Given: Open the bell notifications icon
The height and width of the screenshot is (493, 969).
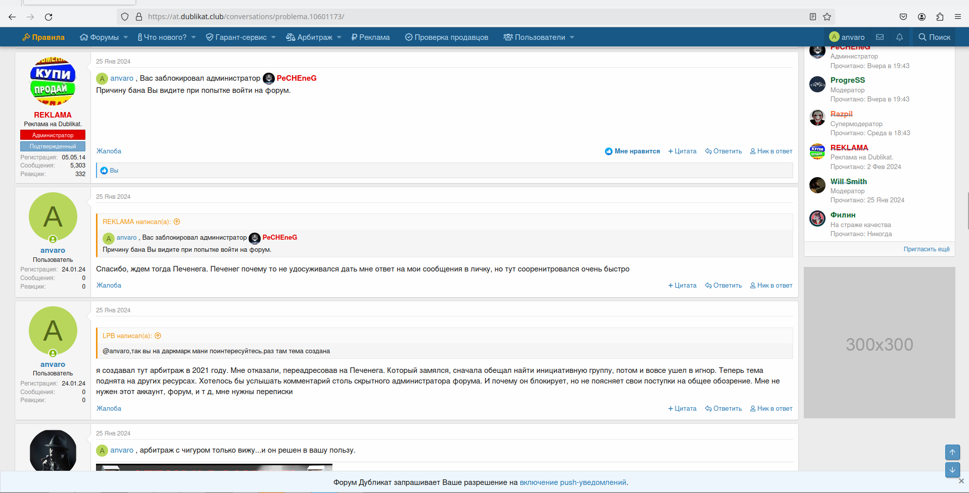Looking at the screenshot, I should pos(899,37).
